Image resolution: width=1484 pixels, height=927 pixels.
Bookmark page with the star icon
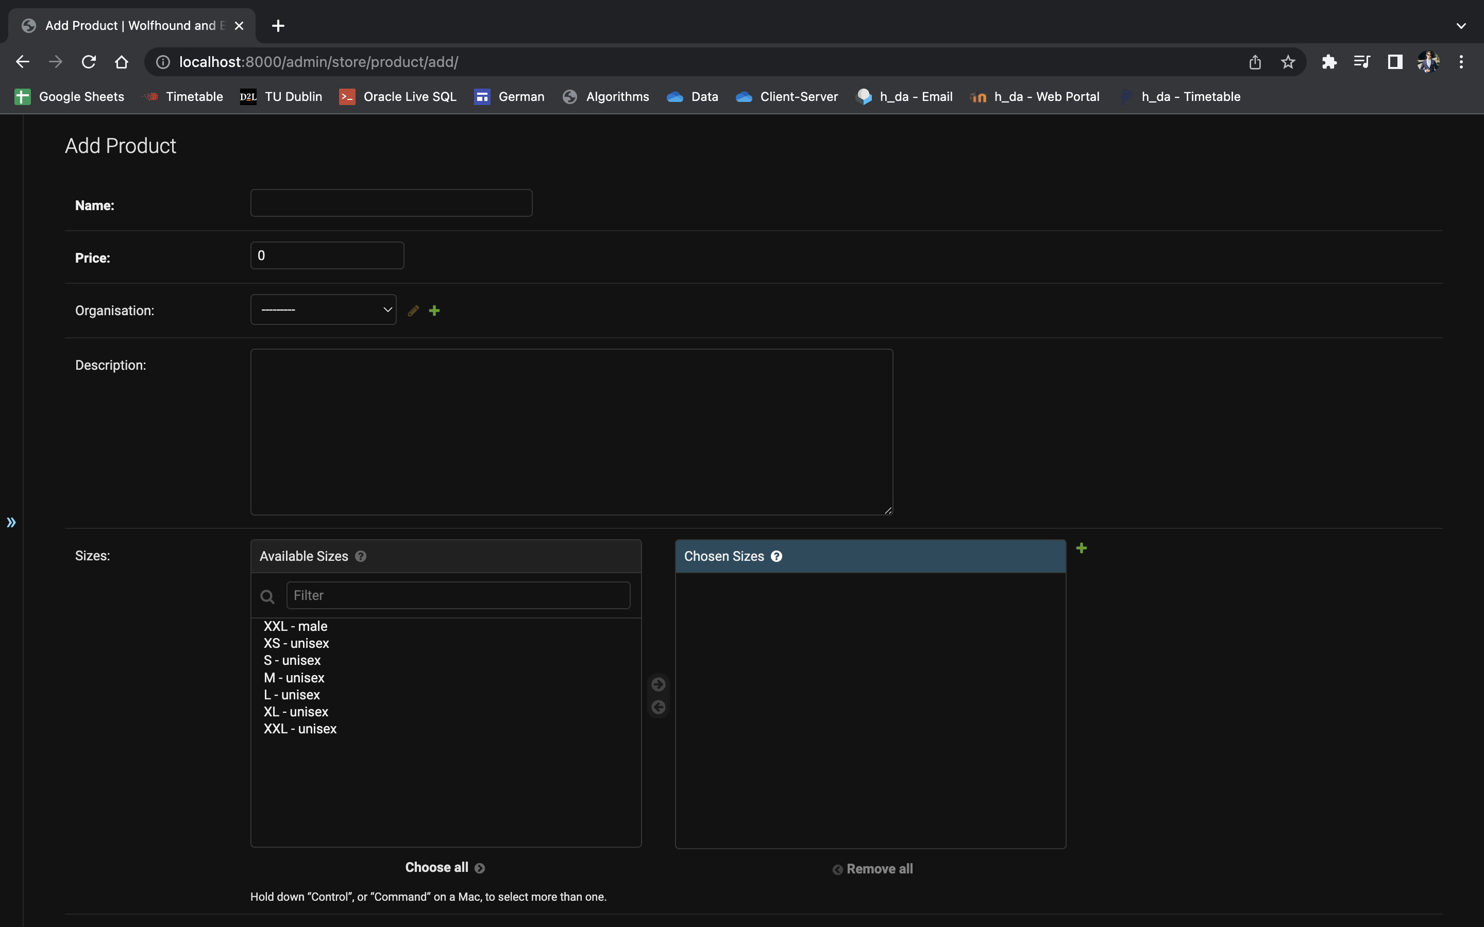tap(1288, 62)
